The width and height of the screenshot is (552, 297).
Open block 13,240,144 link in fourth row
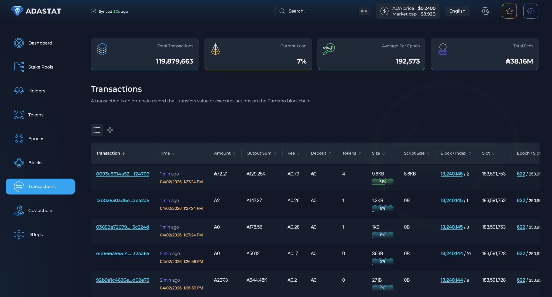[451, 254]
